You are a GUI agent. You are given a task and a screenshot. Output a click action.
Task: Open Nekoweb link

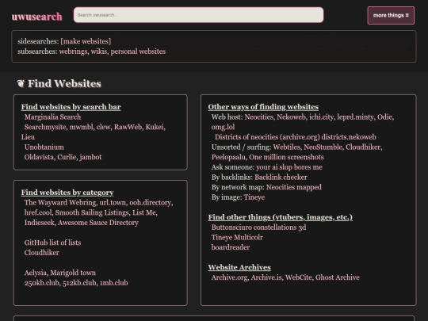click(291, 117)
